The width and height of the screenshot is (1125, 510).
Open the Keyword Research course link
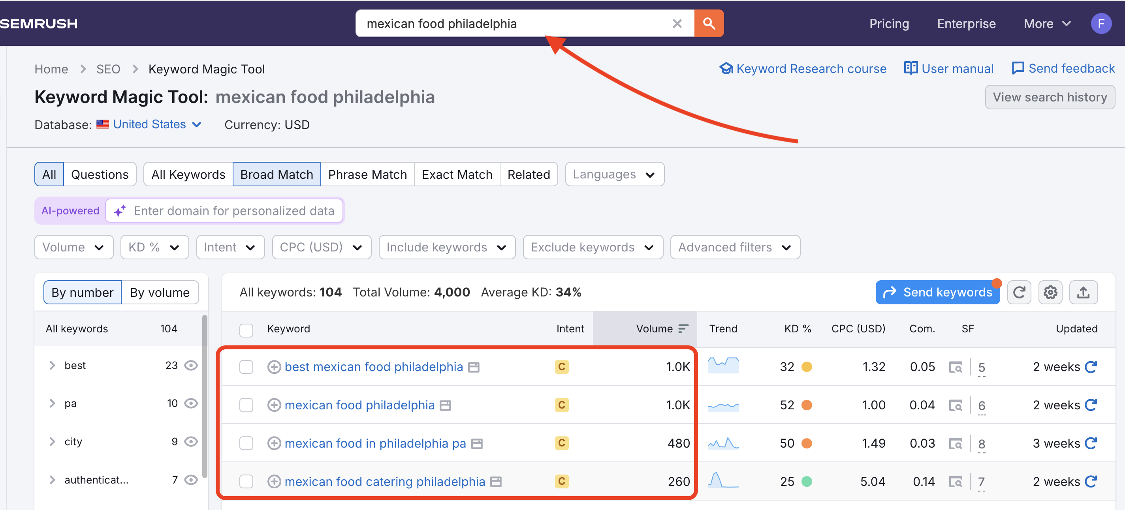[803, 69]
